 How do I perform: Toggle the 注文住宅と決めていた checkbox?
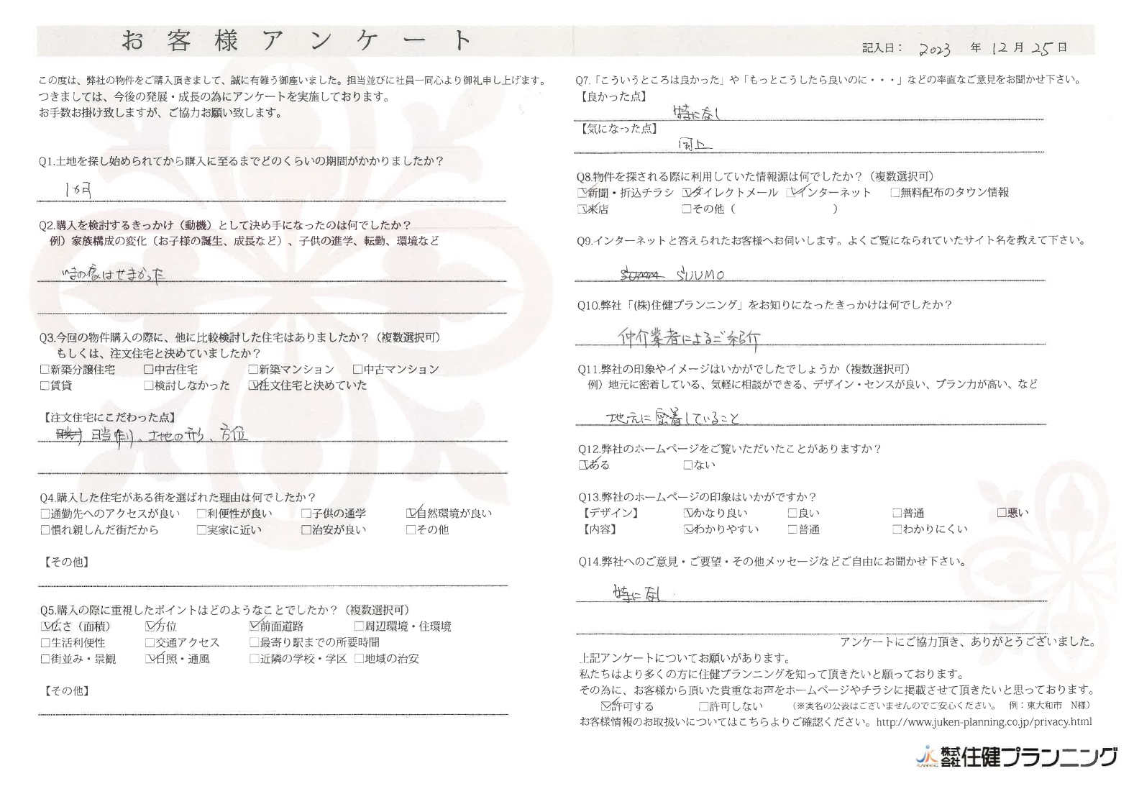pyautogui.click(x=254, y=385)
